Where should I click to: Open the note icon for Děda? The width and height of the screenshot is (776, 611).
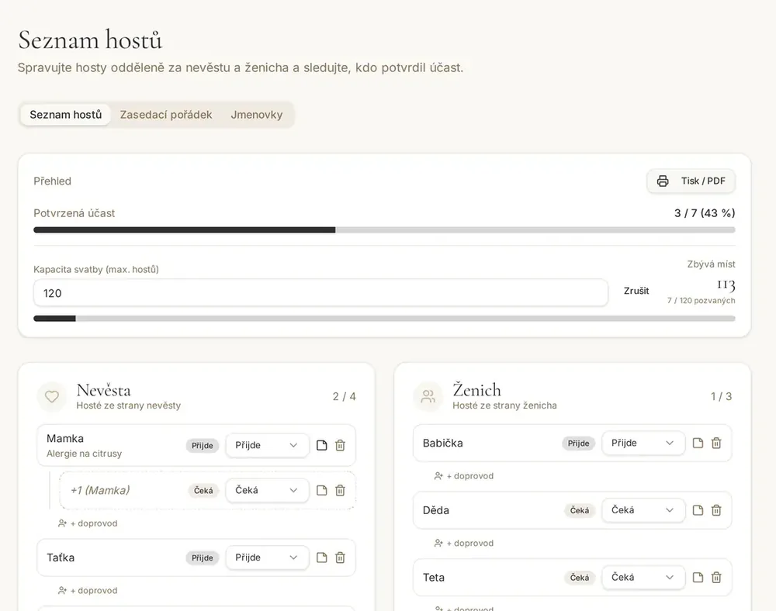[x=698, y=510]
